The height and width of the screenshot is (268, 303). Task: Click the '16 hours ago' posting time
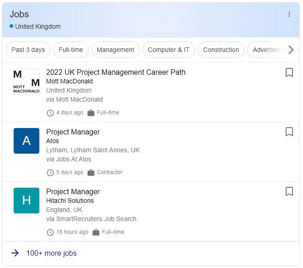72,232
